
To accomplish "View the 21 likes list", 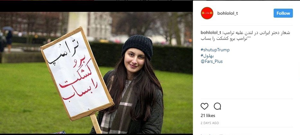I will 208,115.
